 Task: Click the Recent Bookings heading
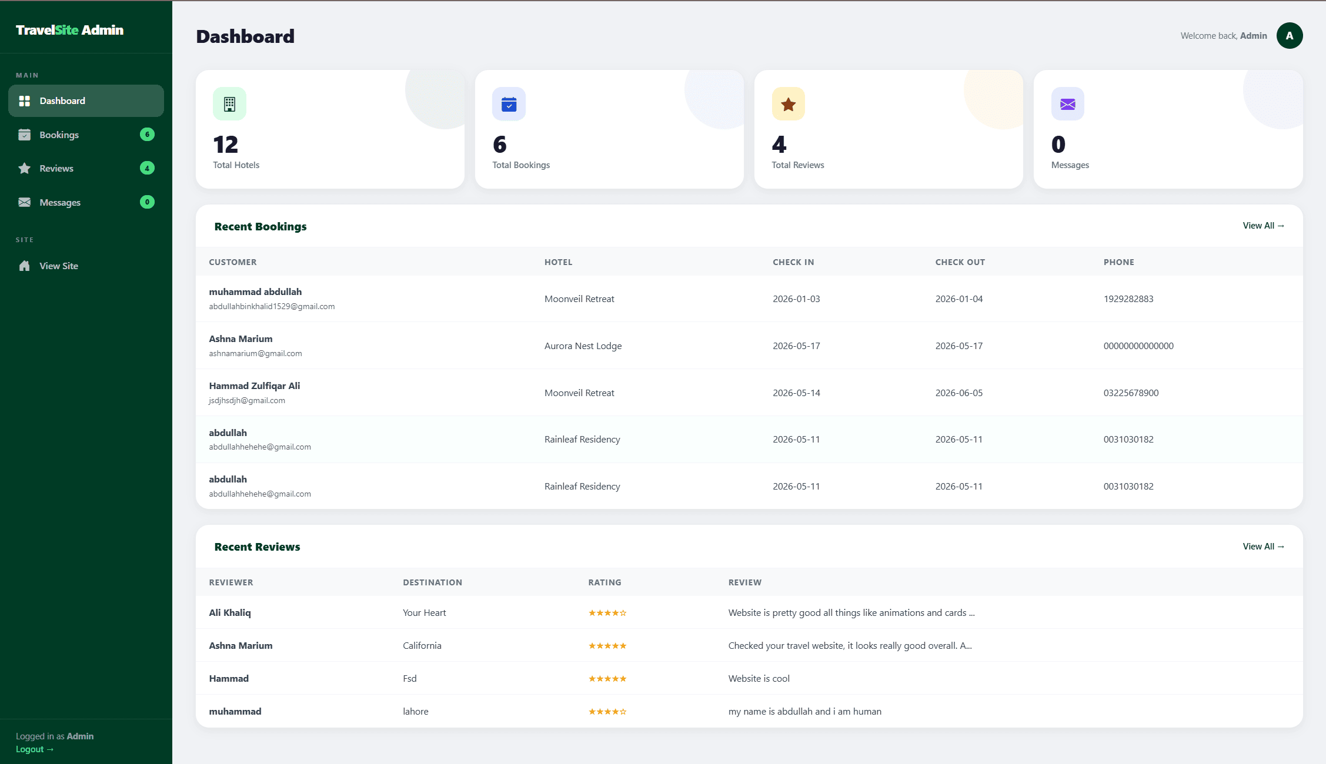[260, 226]
